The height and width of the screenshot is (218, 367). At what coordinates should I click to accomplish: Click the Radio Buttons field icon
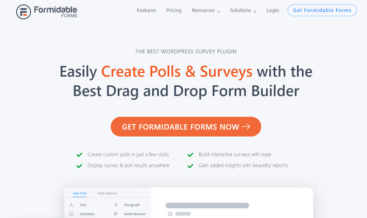pyautogui.click(x=115, y=214)
